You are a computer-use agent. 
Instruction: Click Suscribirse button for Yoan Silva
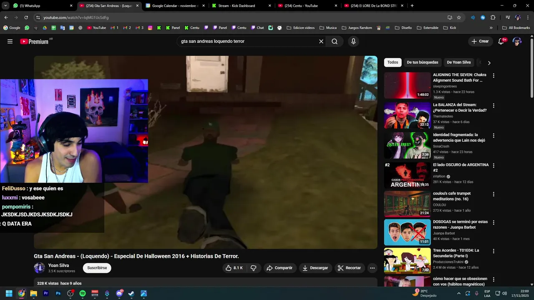(x=97, y=268)
